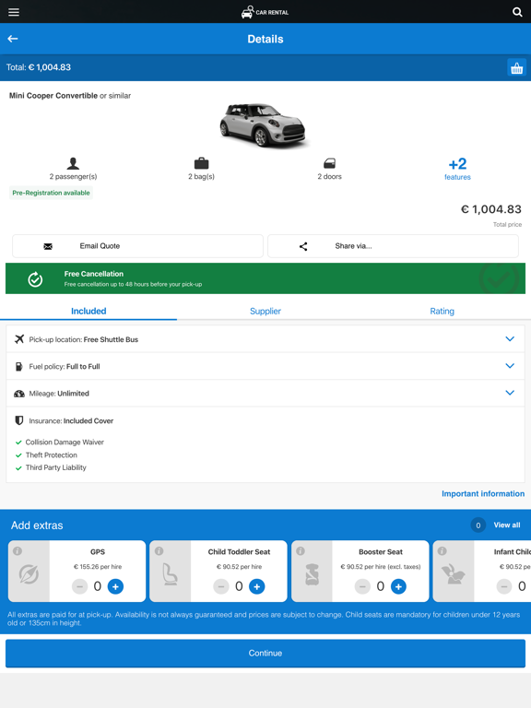This screenshot has width=531, height=708.
Task: Click the airplane pick-up icon
Action: (x=19, y=339)
